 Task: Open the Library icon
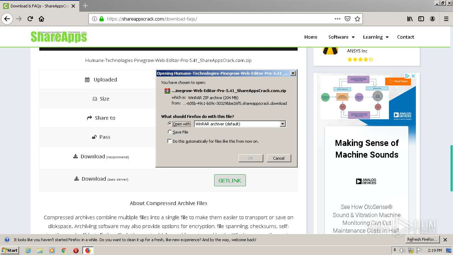click(410, 19)
